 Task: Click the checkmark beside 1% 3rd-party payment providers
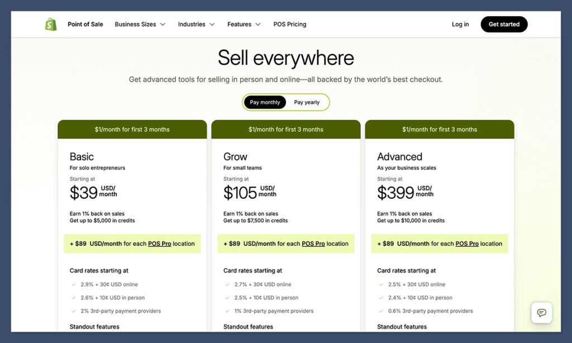226,311
